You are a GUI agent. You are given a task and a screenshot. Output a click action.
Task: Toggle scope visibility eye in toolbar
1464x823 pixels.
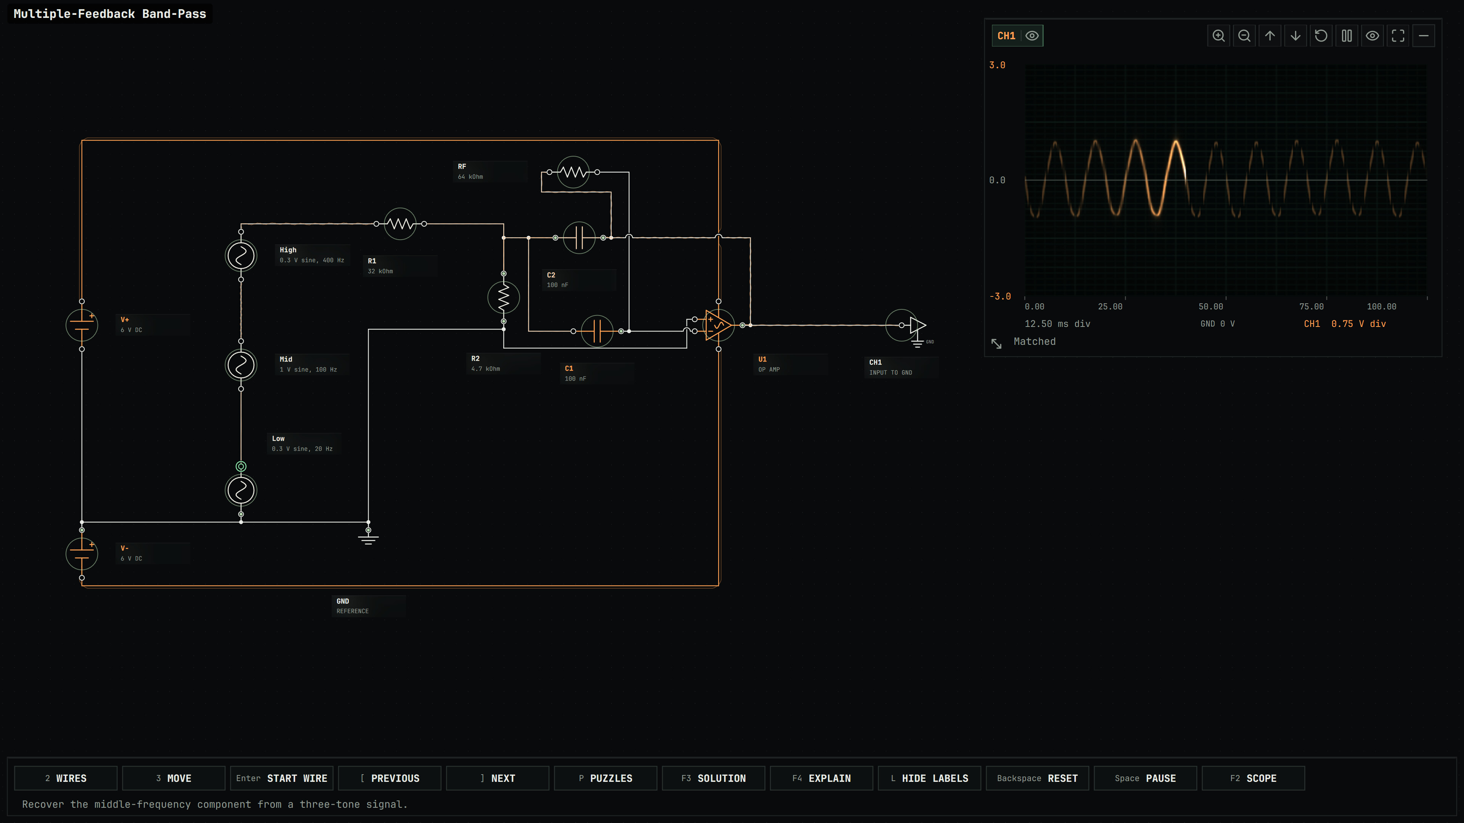(1372, 36)
